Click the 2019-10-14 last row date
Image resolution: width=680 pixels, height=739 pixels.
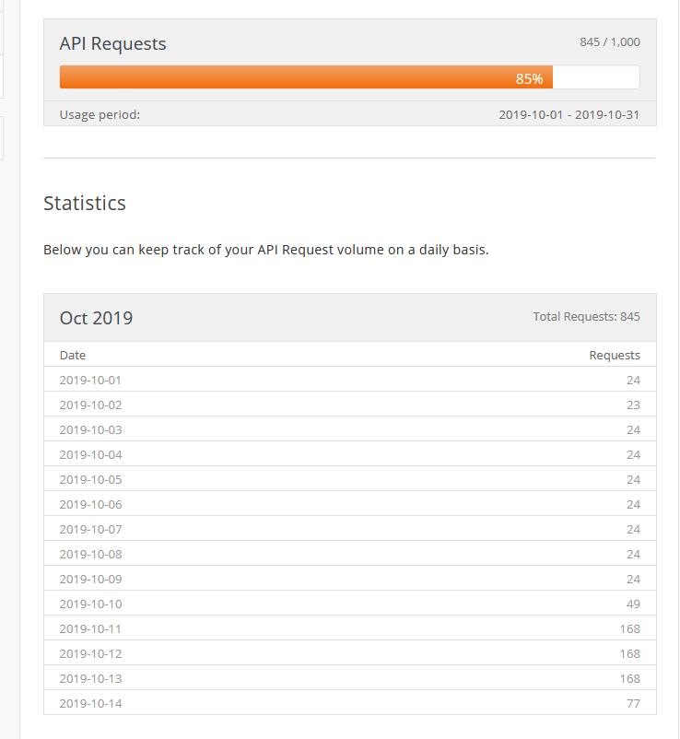coord(91,704)
